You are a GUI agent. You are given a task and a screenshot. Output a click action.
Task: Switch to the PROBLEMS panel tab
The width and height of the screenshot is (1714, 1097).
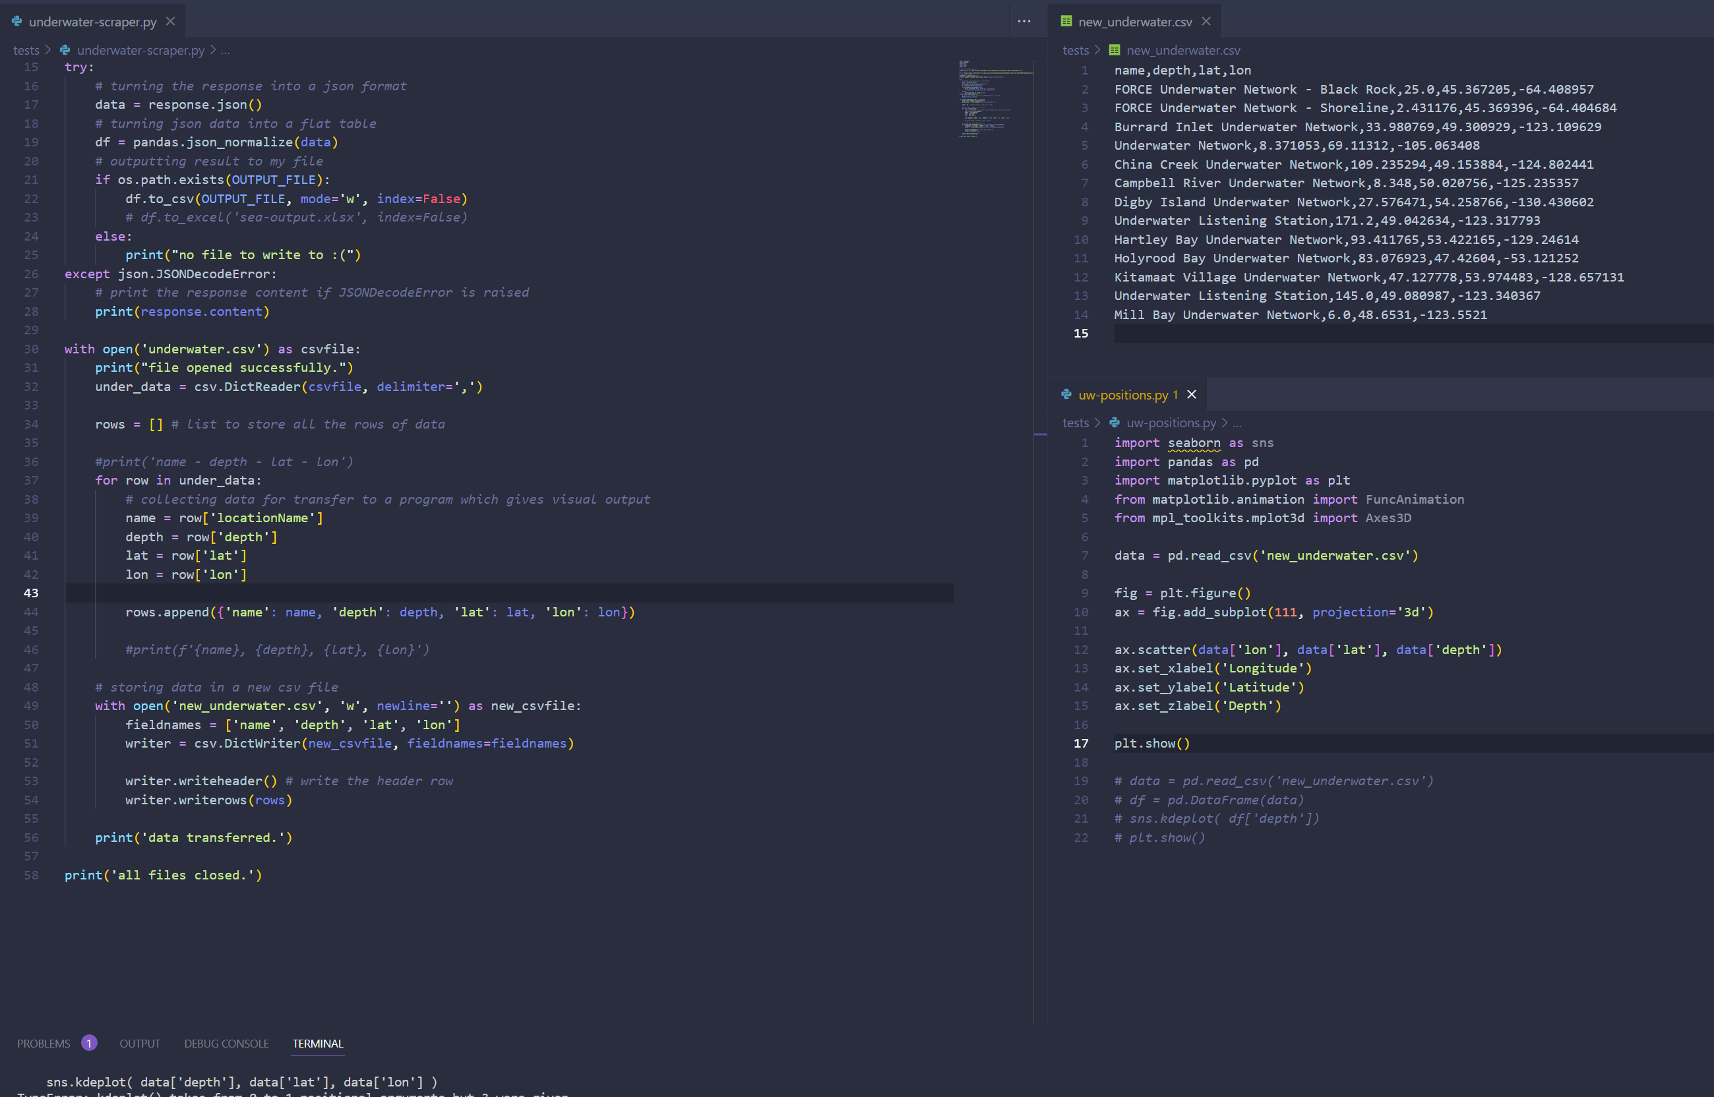coord(44,1043)
